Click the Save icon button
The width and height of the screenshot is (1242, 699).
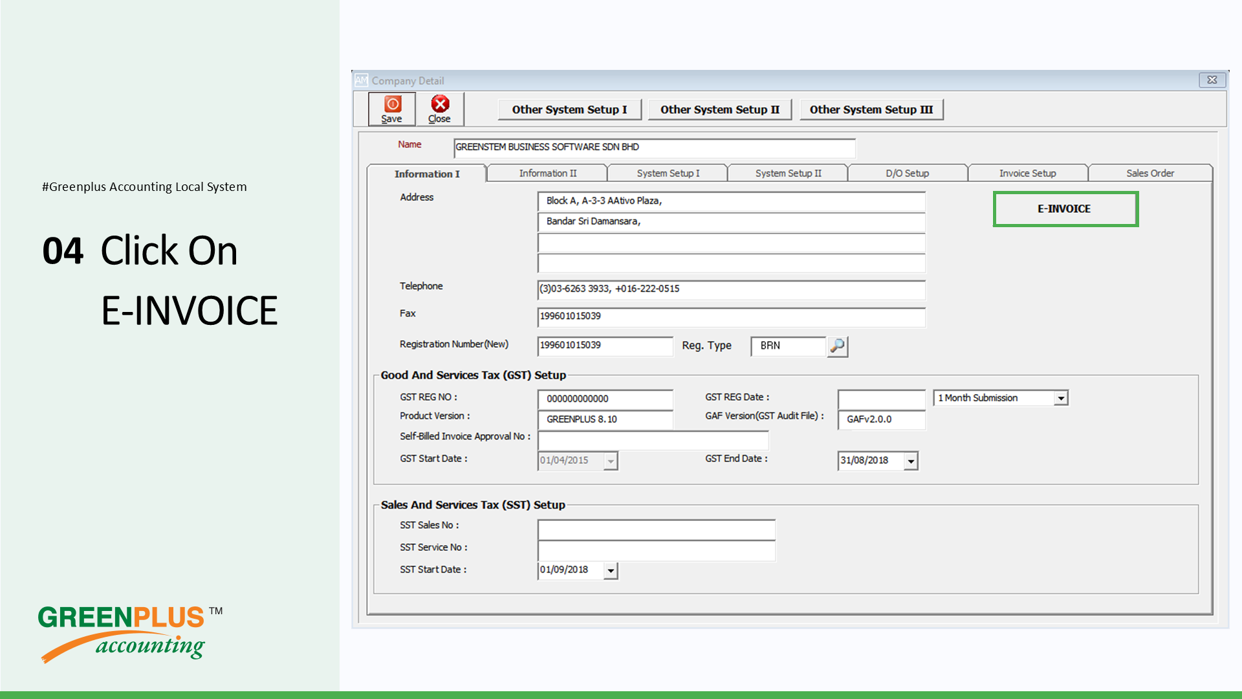(391, 109)
